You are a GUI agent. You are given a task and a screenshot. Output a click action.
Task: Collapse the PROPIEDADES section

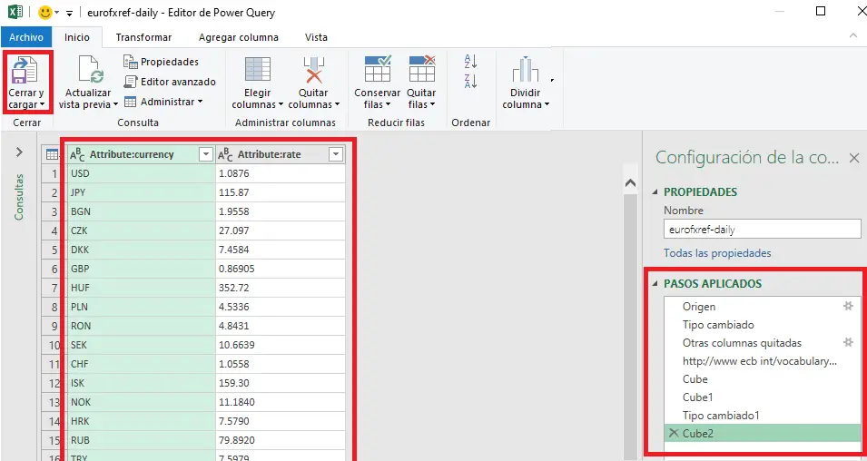click(655, 191)
